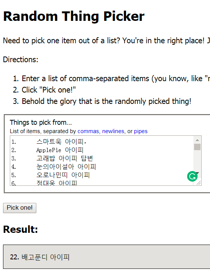Click the scrollbar track below the thumb
The width and height of the screenshot is (210, 270).
point(197,160)
